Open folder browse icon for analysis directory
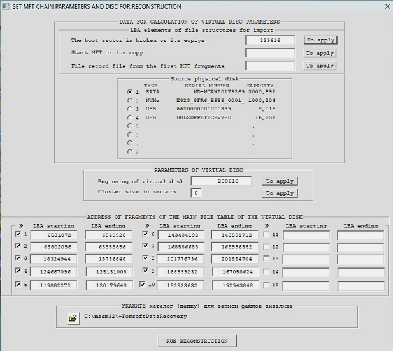Image resolution: width=393 pixels, height=351 pixels. [x=73, y=318]
